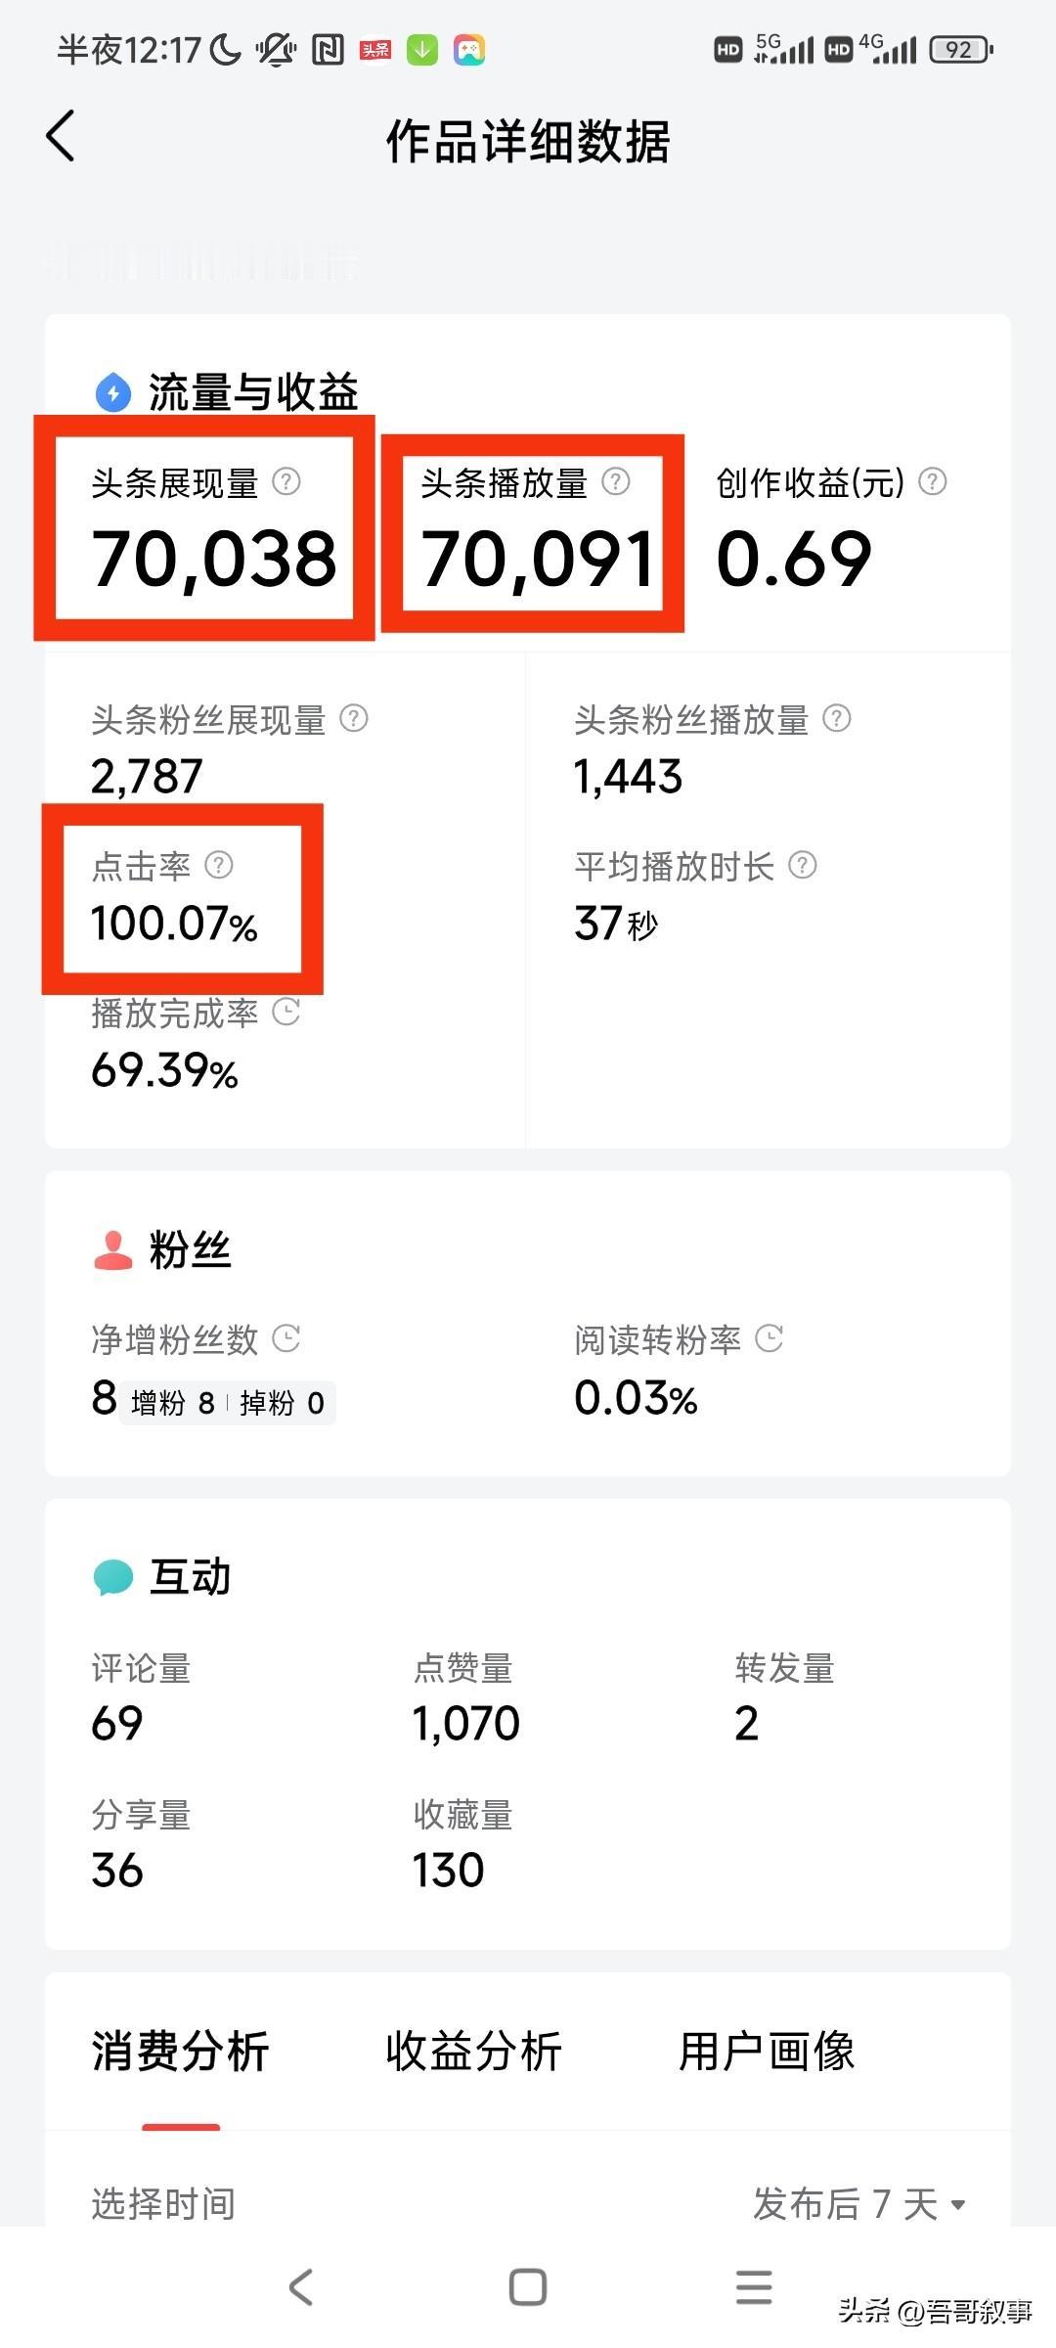Switch to the 用户画像 tab

pyautogui.click(x=767, y=2052)
